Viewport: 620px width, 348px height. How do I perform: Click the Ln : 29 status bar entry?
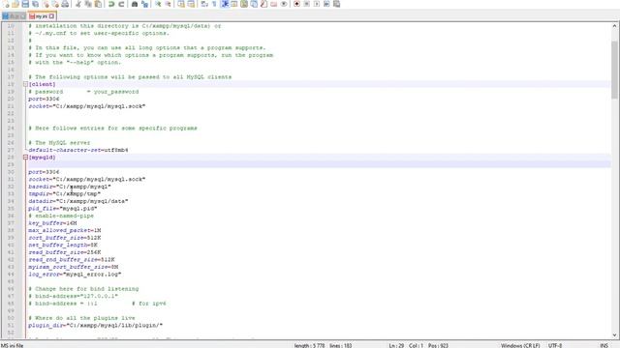(396, 345)
